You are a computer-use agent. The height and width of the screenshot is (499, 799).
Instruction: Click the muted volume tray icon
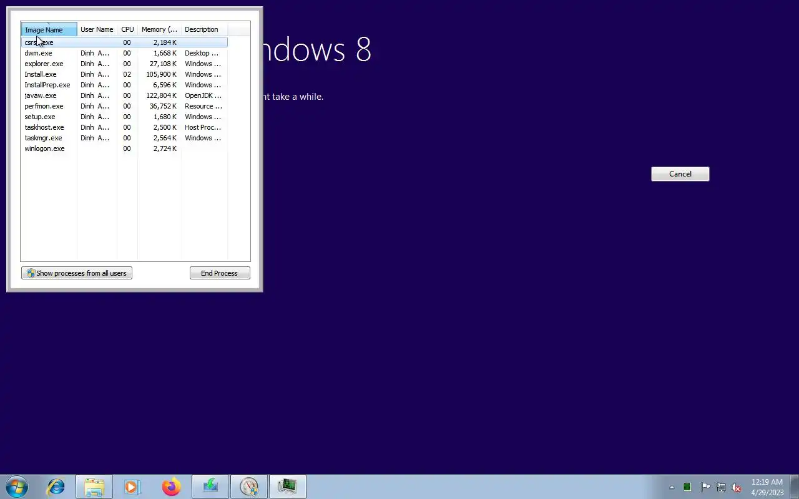pyautogui.click(x=737, y=487)
